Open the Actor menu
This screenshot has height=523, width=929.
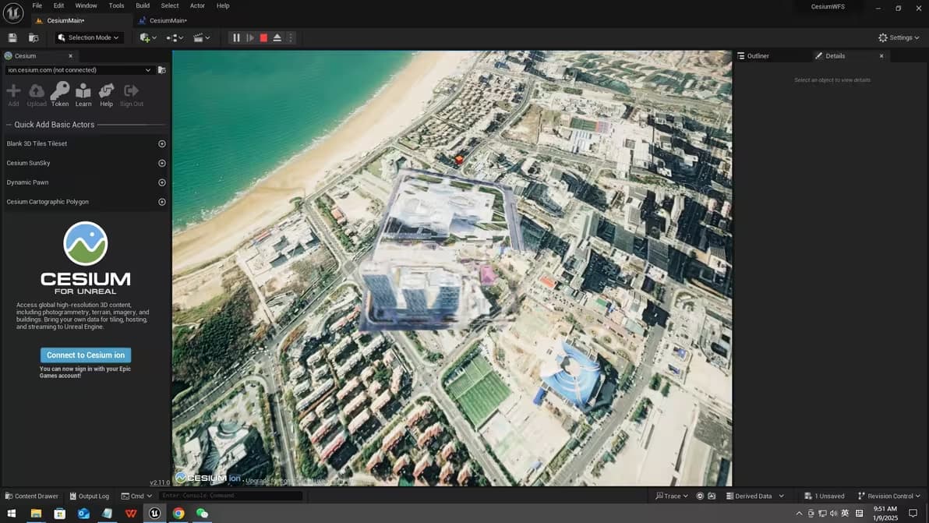[x=197, y=5]
